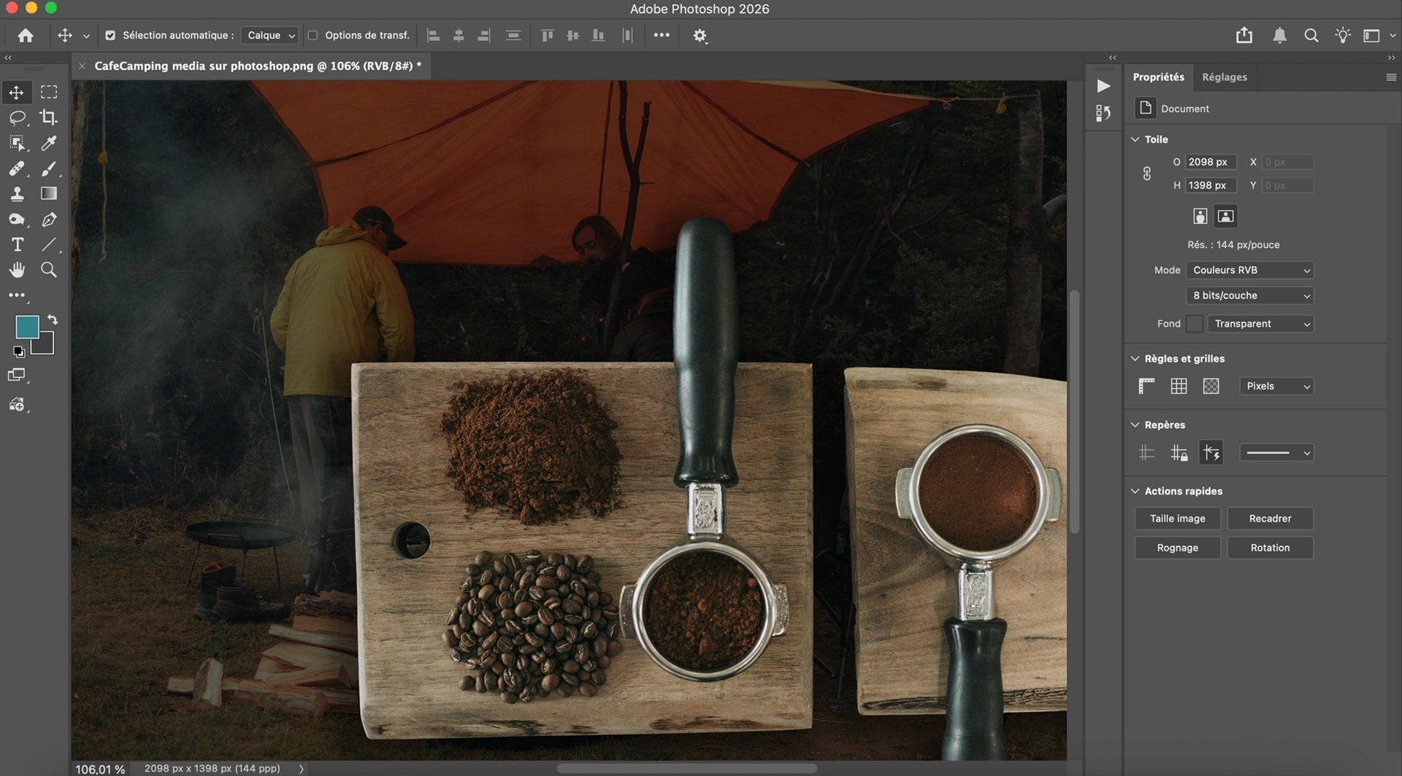Click the Recadrer button

tap(1270, 519)
